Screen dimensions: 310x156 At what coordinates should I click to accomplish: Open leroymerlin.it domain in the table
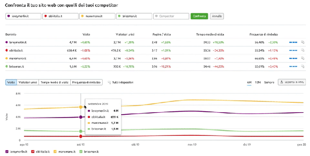click(x=18, y=42)
